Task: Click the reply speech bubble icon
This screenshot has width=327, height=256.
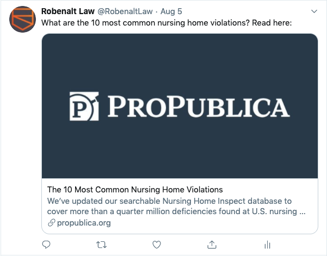Action: pos(46,245)
